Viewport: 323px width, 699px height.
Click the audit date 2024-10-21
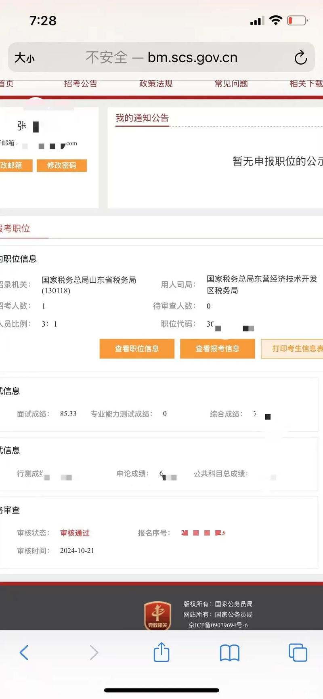tap(77, 551)
